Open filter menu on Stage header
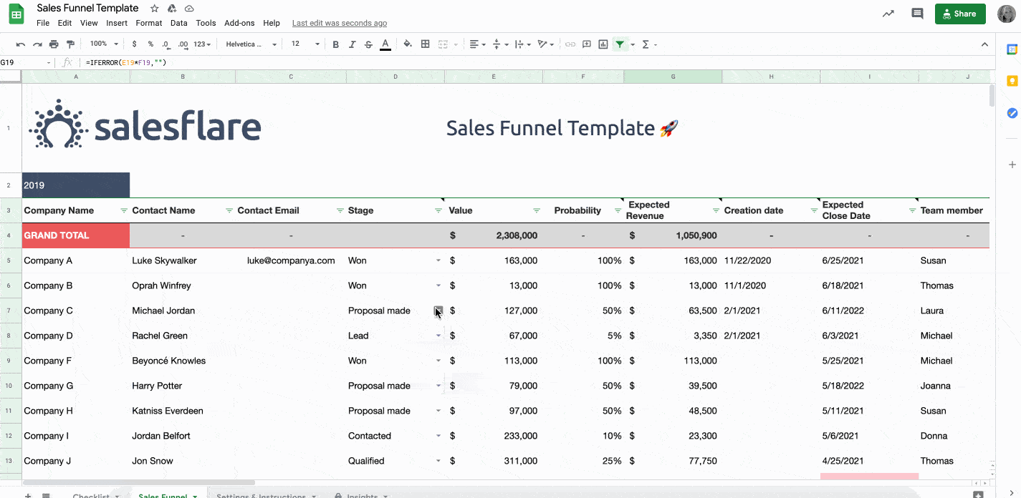Image resolution: width=1021 pixels, height=498 pixels. tap(438, 210)
